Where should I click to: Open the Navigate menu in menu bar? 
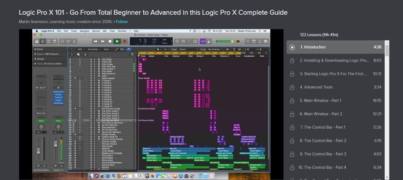(85, 31)
